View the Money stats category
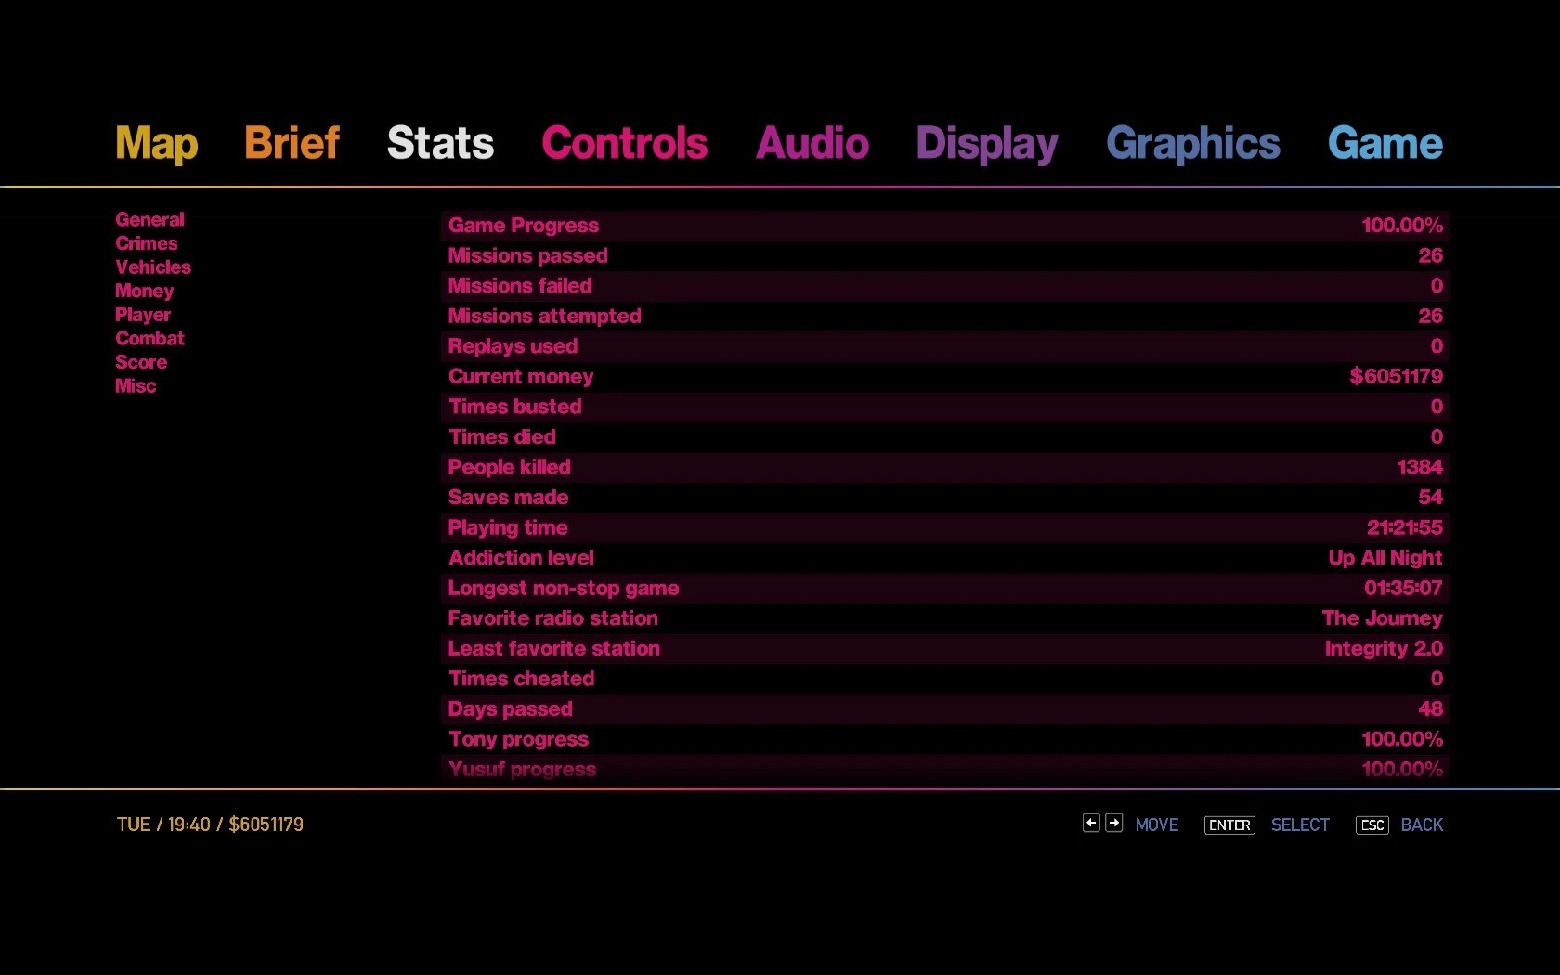This screenshot has height=975, width=1560. (x=145, y=291)
